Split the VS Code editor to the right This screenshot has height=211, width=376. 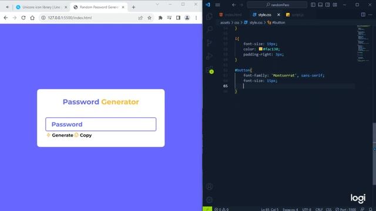pyautogui.click(x=363, y=15)
